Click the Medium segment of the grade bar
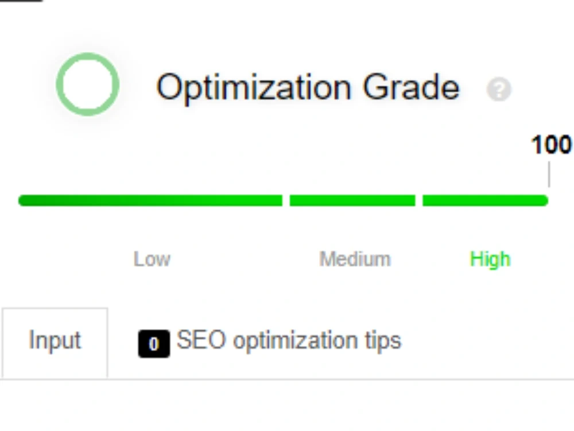Image resolution: width=574 pixels, height=431 pixels. tap(352, 201)
